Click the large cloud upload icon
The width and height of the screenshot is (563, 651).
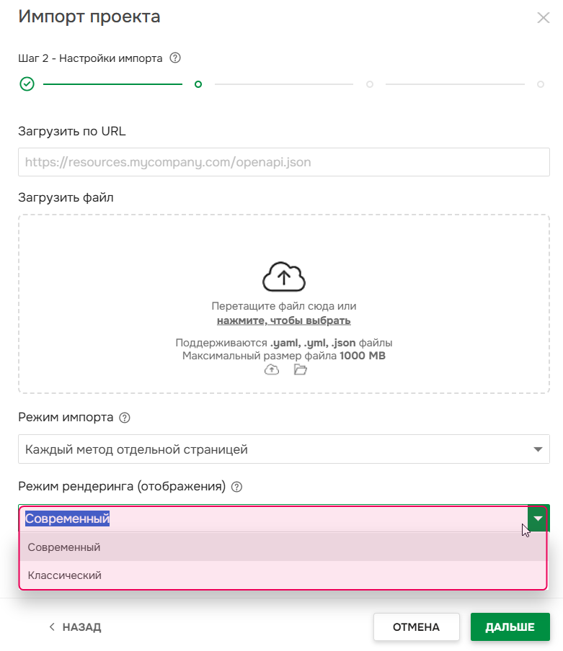click(x=284, y=277)
